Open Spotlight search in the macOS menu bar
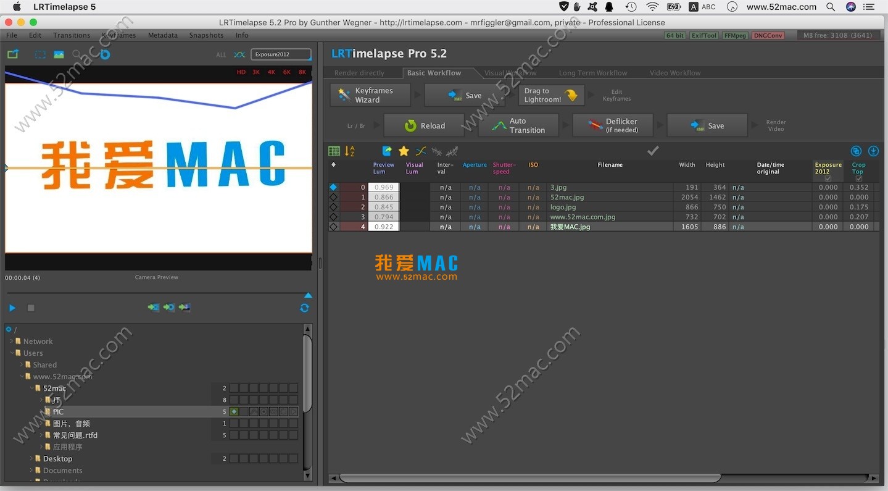The image size is (888, 491). click(831, 7)
